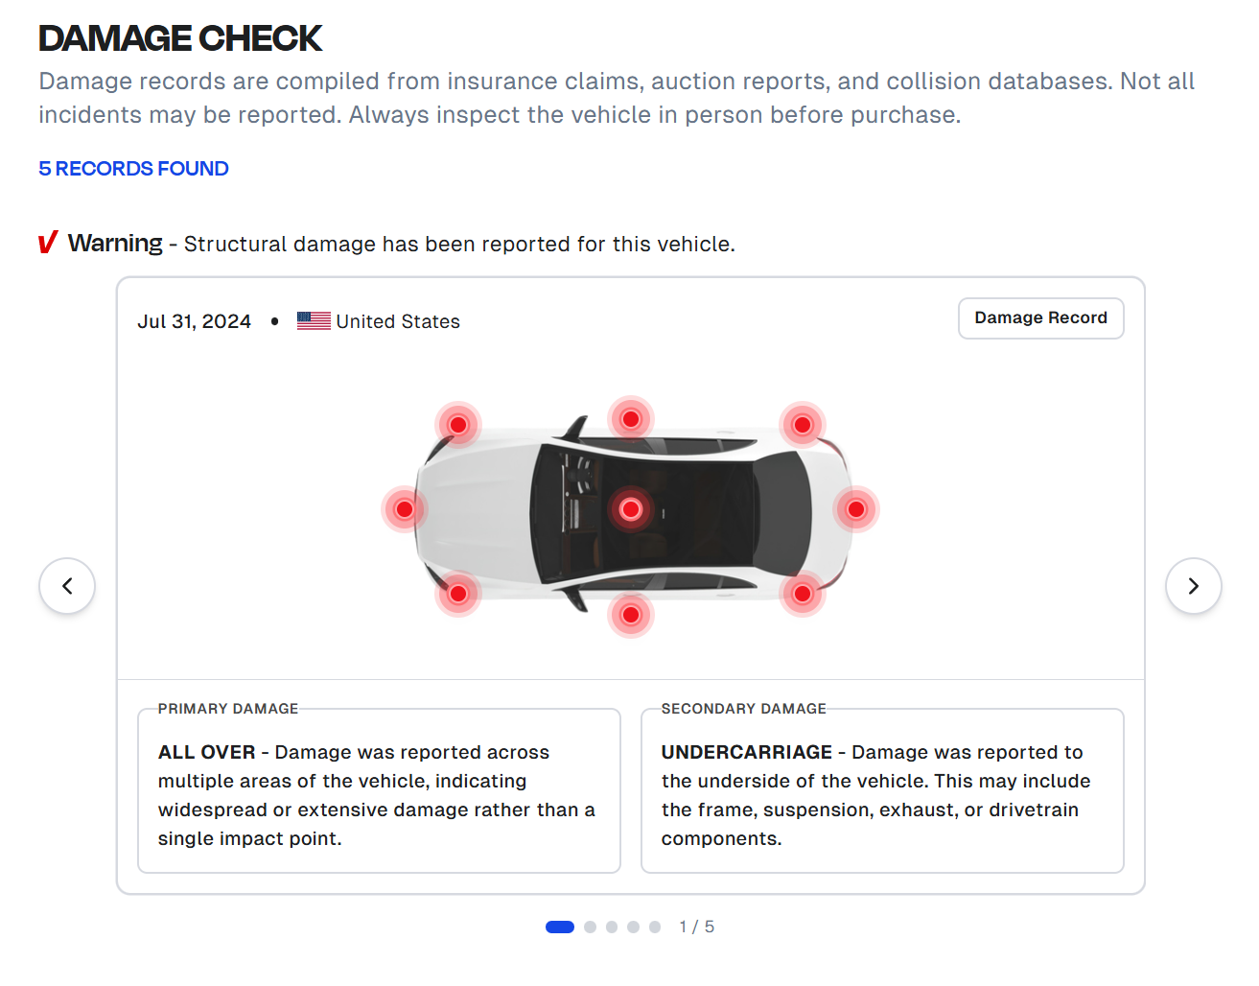The width and height of the screenshot is (1259, 986).
Task: Click the front bumper damage marker
Action: coord(405,509)
